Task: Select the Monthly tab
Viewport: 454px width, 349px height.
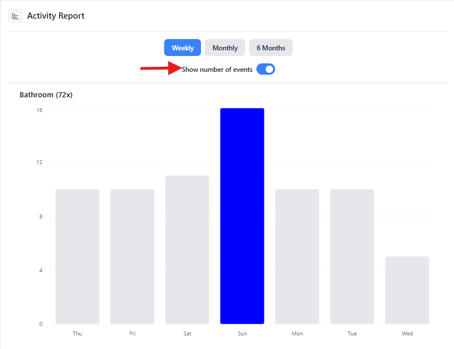Action: click(225, 48)
